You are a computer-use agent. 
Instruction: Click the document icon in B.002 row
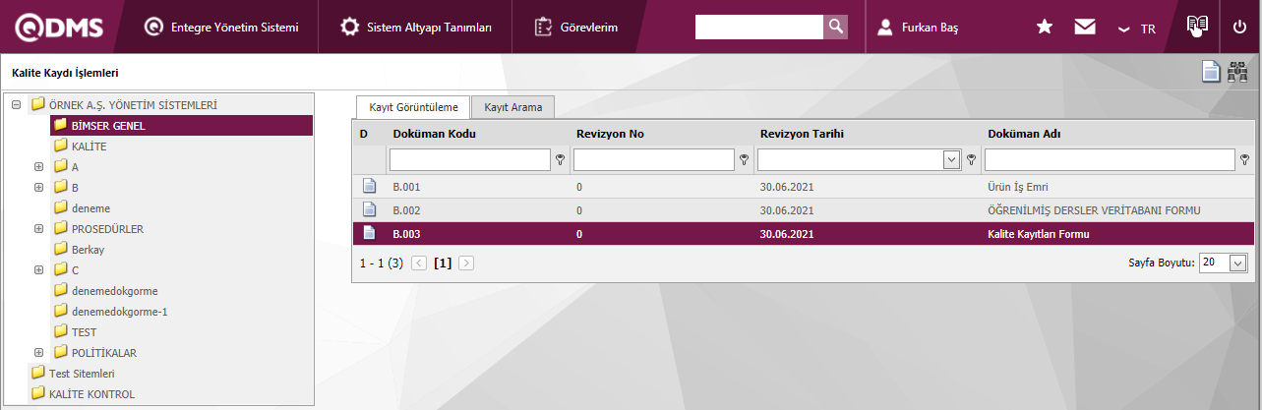coord(370,209)
